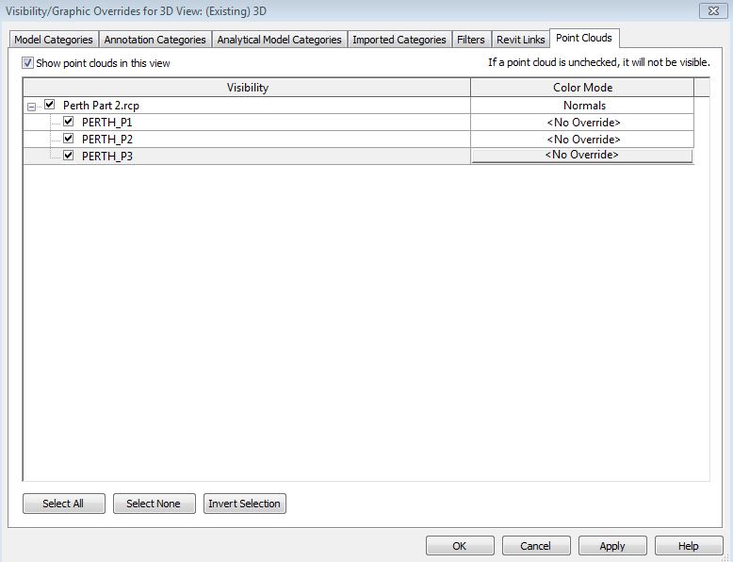The width and height of the screenshot is (733, 562).
Task: Uncheck the Perth Part 2.rcp visibility checkbox
Action: point(50,105)
